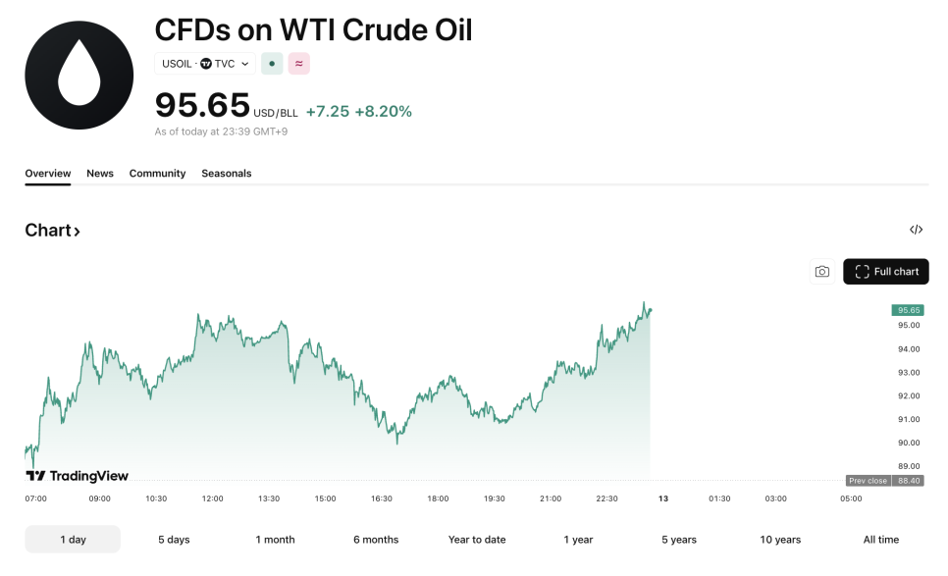The height and width of the screenshot is (576, 948).
Task: Switch chart to 1 month range
Action: click(x=275, y=540)
